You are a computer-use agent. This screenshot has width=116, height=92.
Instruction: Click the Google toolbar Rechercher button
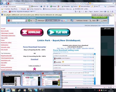click(x=35, y=6)
